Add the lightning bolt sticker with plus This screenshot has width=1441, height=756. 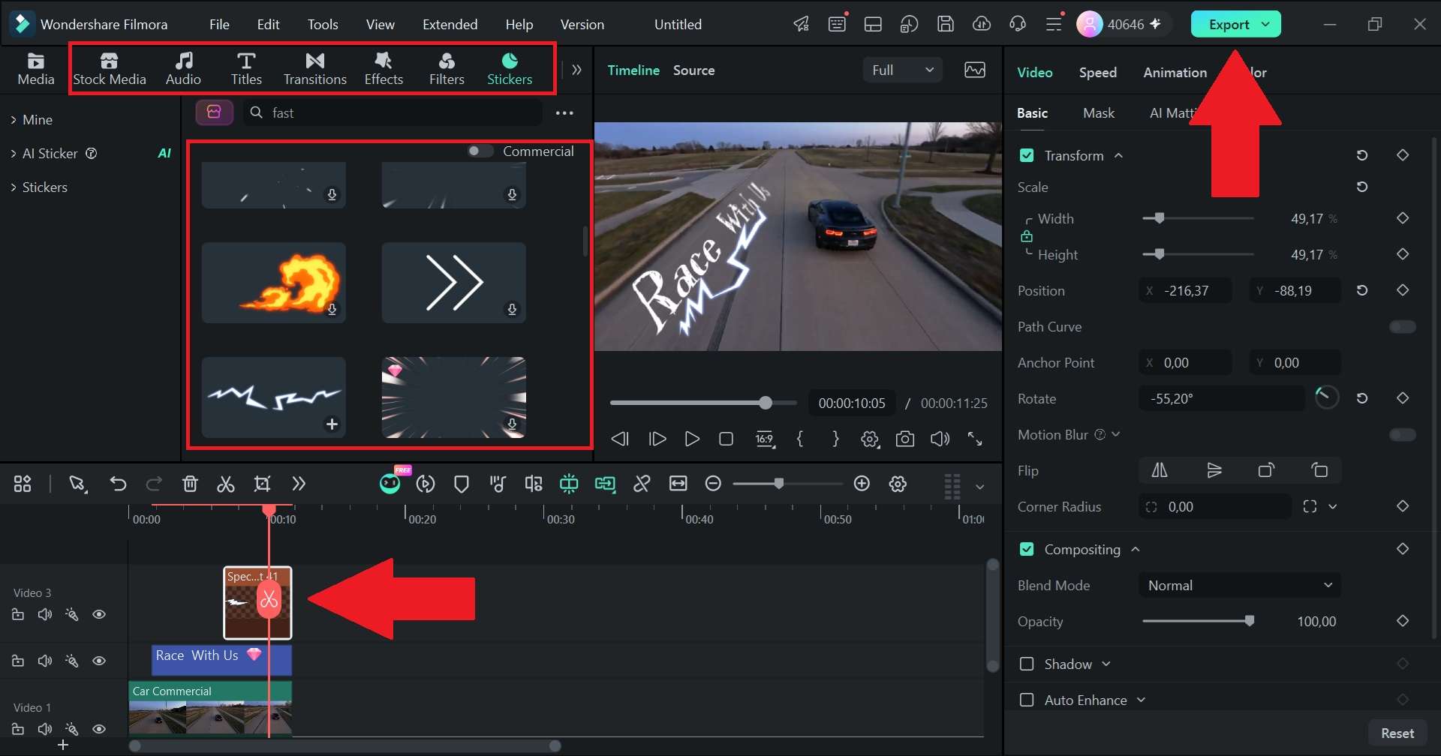(x=332, y=424)
